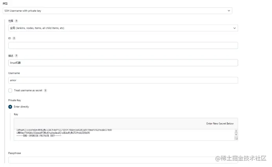Click the key textarea scrollbar down arrow
The width and height of the screenshot is (272, 167).
[x=236, y=134]
